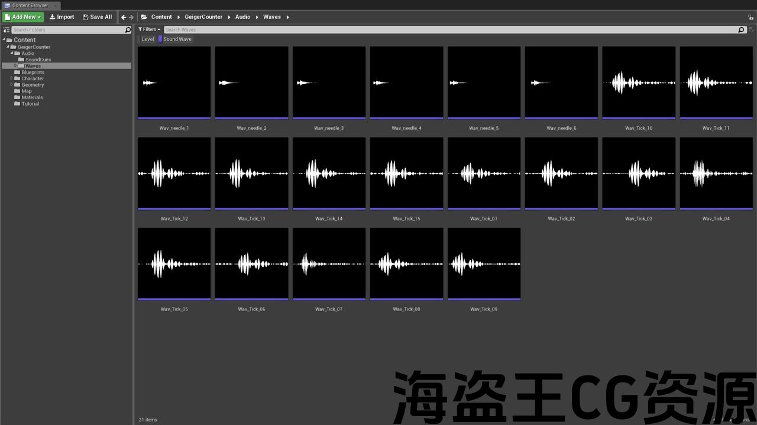Open the Filters dropdown
The width and height of the screenshot is (757, 425).
point(149,30)
